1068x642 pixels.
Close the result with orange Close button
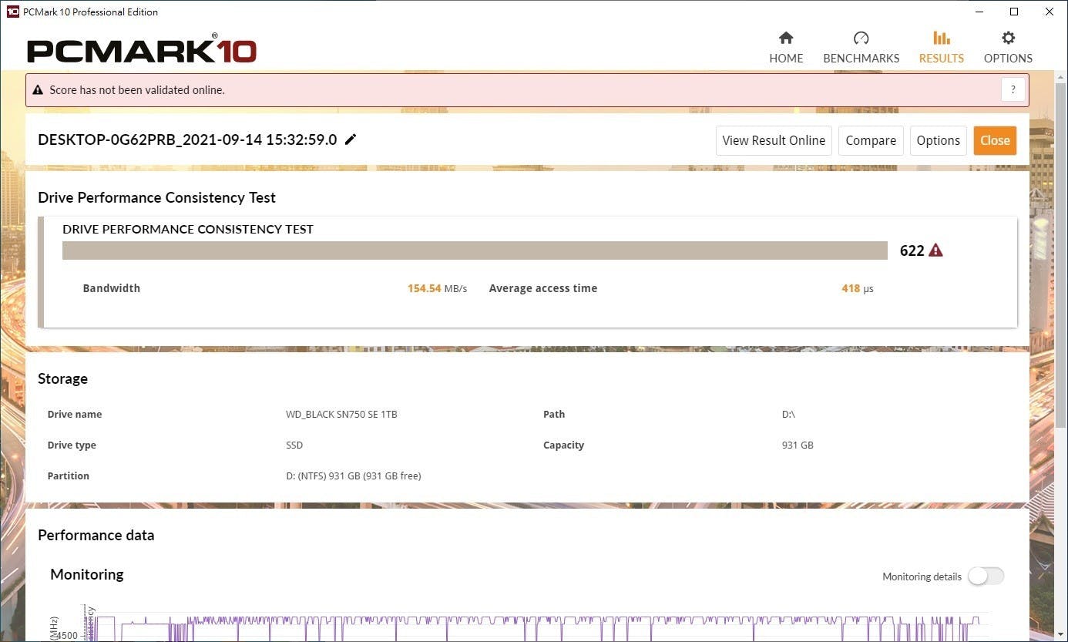coord(995,140)
